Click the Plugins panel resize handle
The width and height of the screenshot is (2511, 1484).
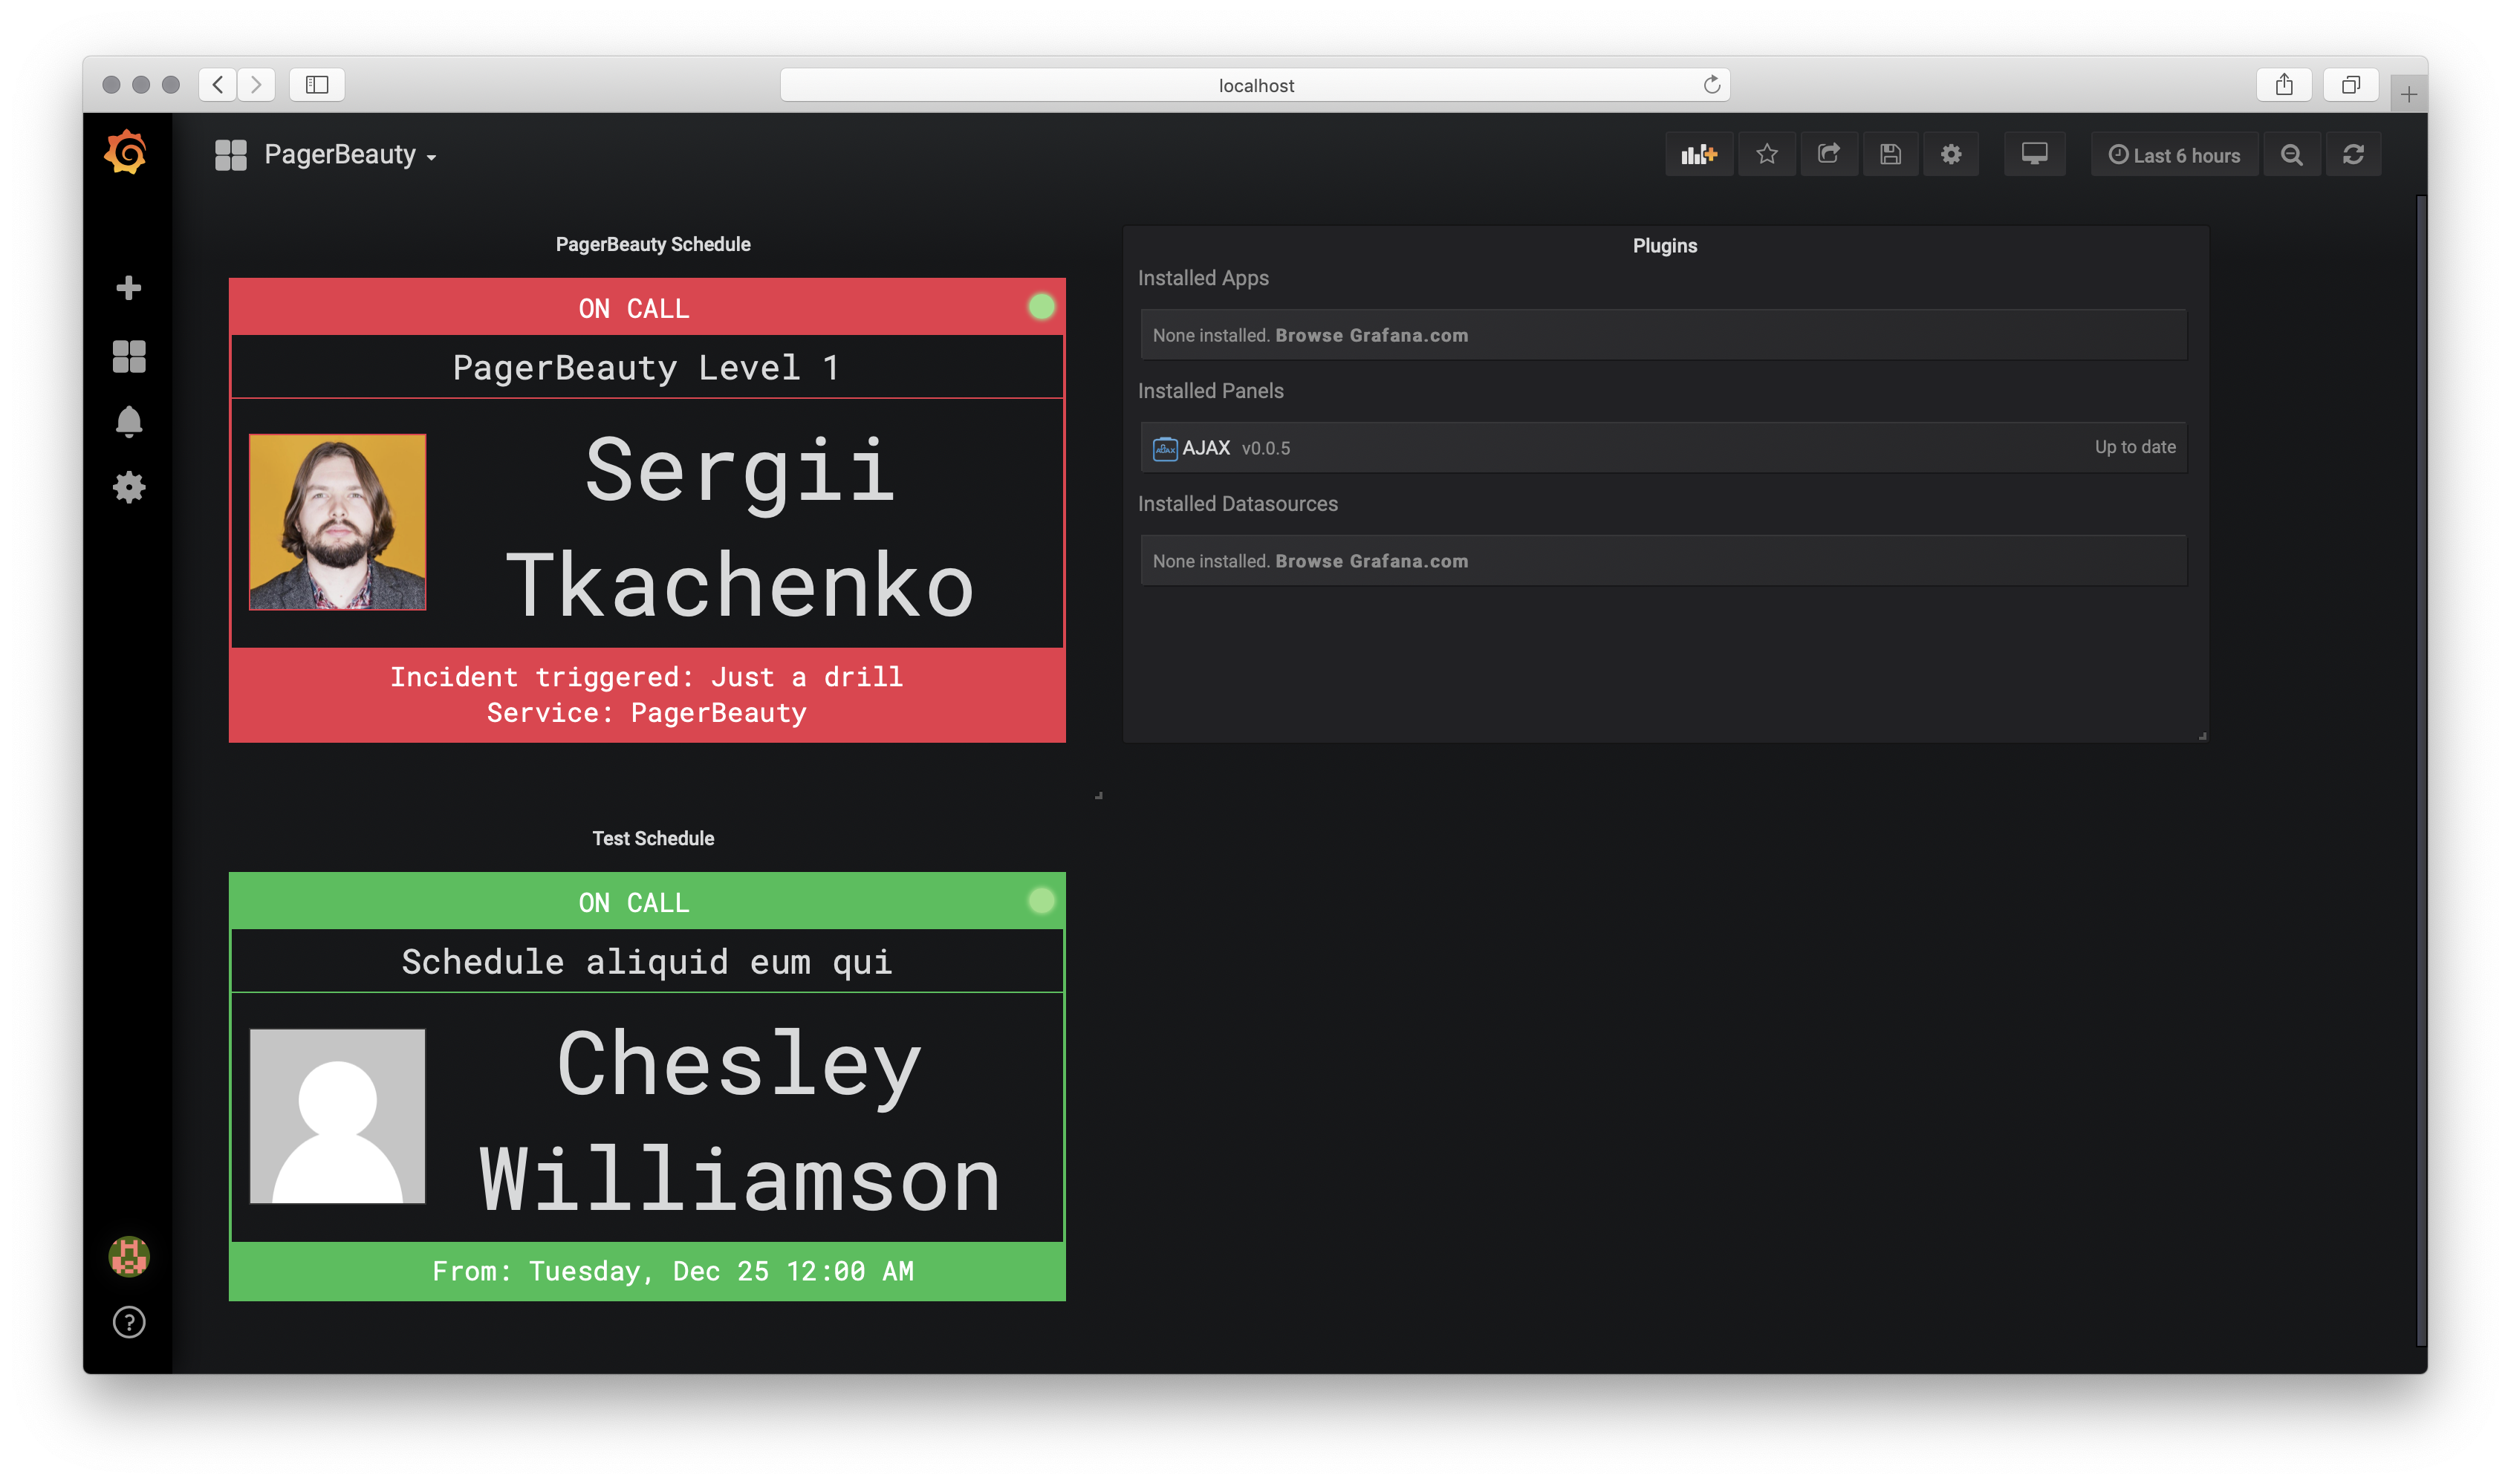[2202, 736]
